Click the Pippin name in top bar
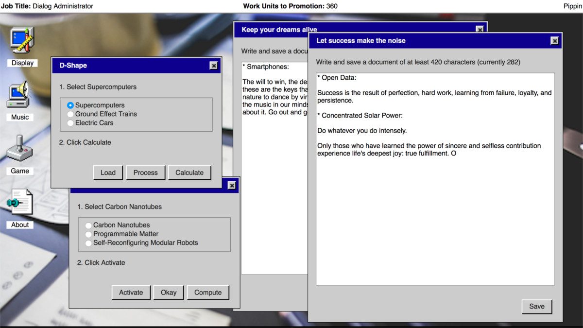 (572, 6)
